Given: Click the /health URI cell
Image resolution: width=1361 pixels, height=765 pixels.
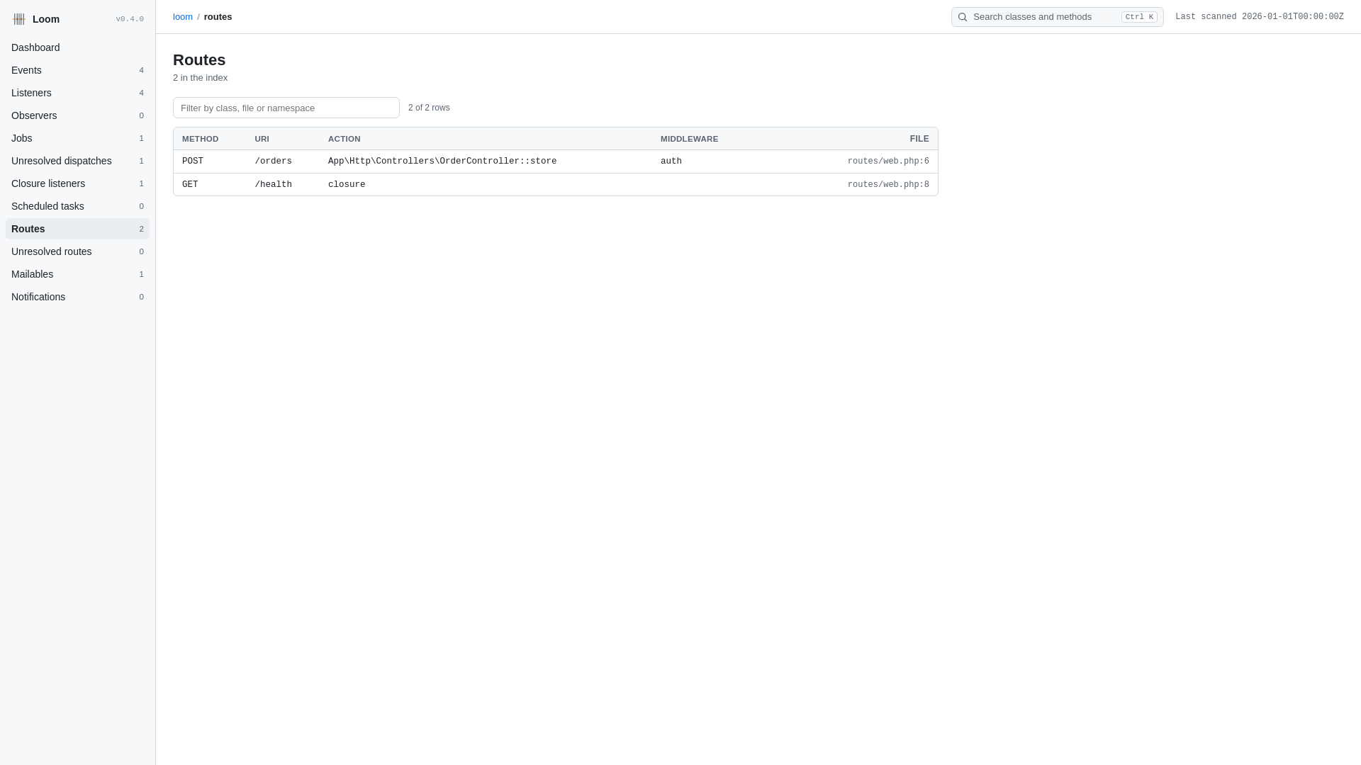Looking at the screenshot, I should coord(274,185).
